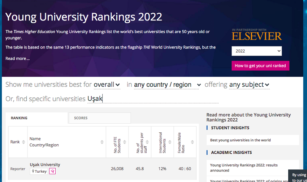Sort by students per staff arrows
307x182 pixels.
(x=147, y=142)
